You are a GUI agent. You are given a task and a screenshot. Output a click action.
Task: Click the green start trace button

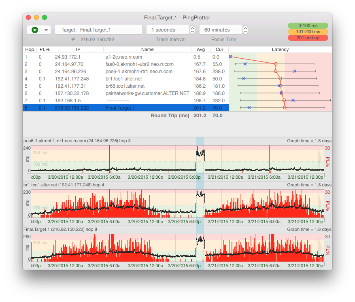coord(34,30)
